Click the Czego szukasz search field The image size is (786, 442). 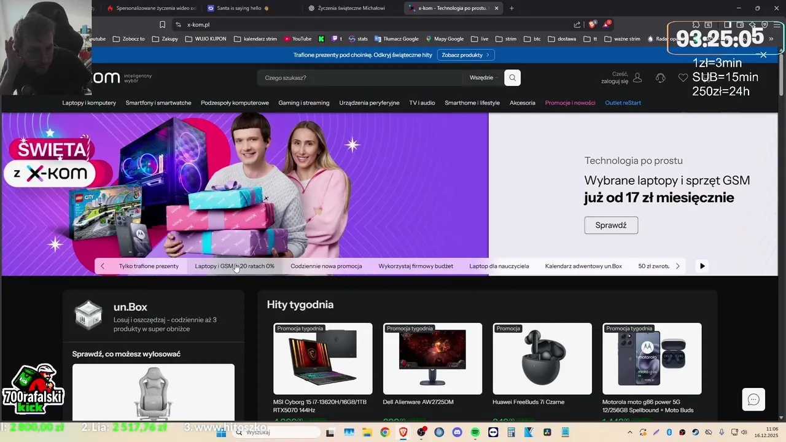pos(359,78)
